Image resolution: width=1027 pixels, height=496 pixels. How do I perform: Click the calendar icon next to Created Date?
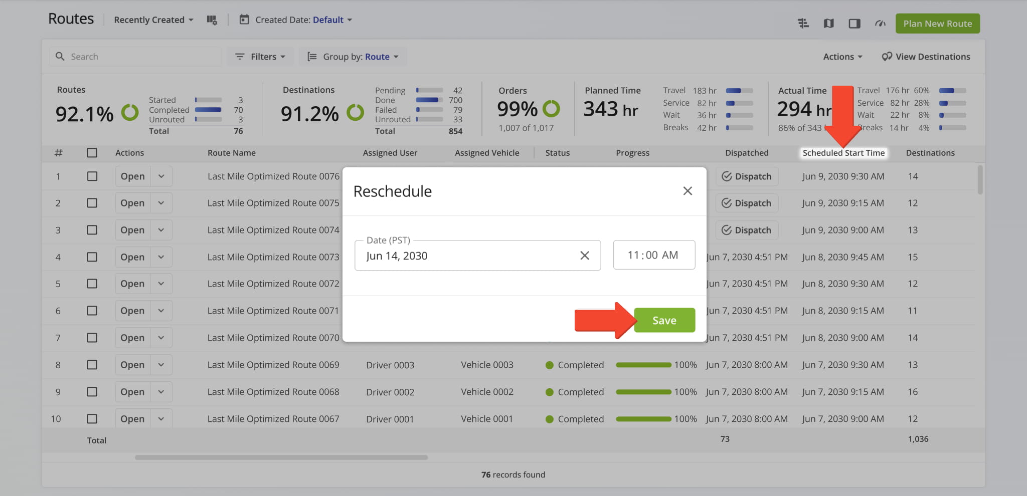pos(244,20)
